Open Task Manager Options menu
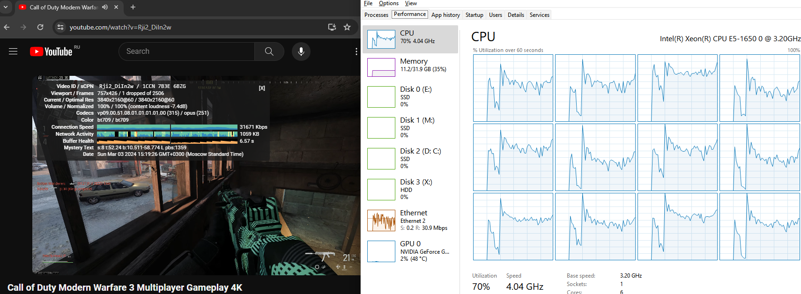This screenshot has width=801, height=294. point(389,3)
